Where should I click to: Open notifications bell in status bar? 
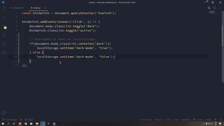(x=220, y=119)
